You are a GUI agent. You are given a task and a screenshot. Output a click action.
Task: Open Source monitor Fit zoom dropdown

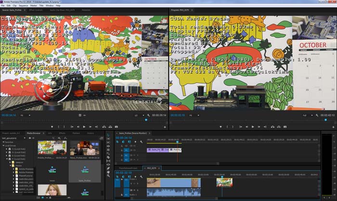[26, 115]
